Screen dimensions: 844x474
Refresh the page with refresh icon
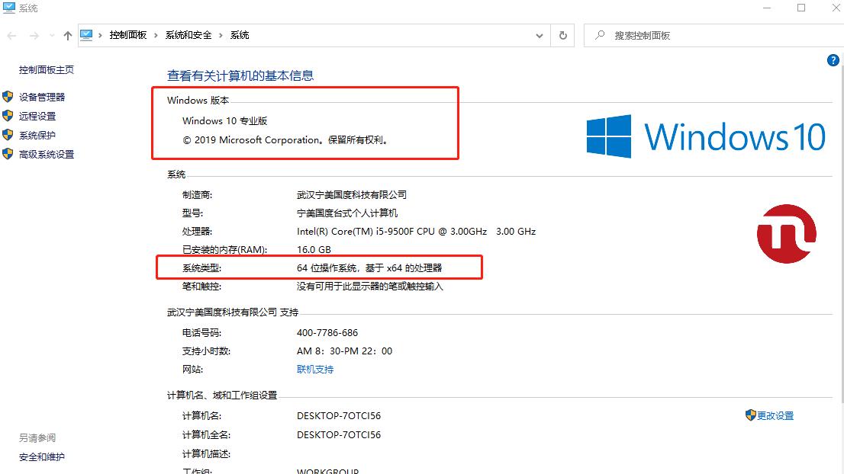pos(563,36)
